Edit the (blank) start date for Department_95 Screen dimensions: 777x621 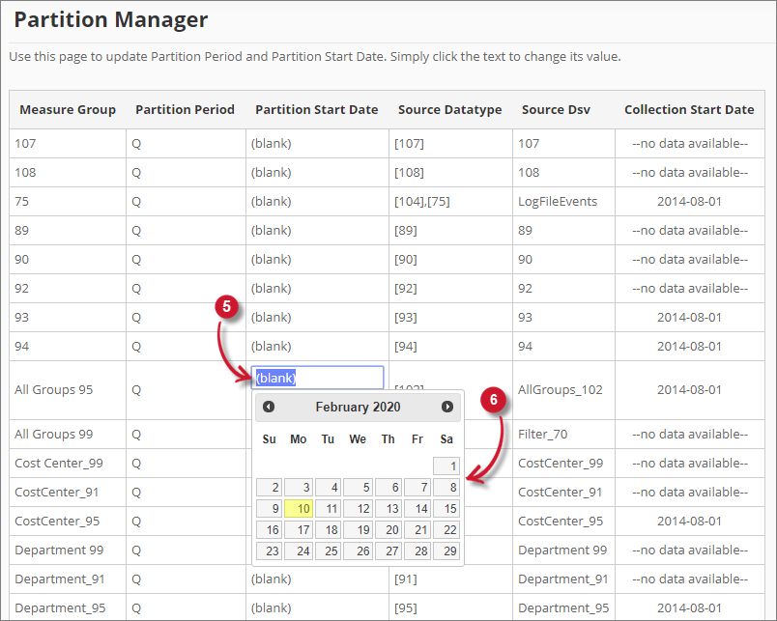pos(271,608)
